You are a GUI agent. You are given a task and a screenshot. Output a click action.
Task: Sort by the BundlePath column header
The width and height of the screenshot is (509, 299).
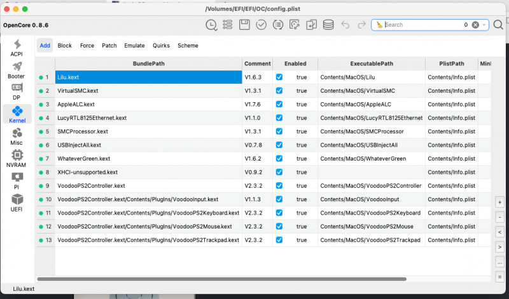click(148, 63)
